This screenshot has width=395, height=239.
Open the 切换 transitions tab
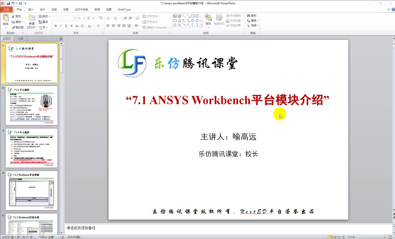54,10
